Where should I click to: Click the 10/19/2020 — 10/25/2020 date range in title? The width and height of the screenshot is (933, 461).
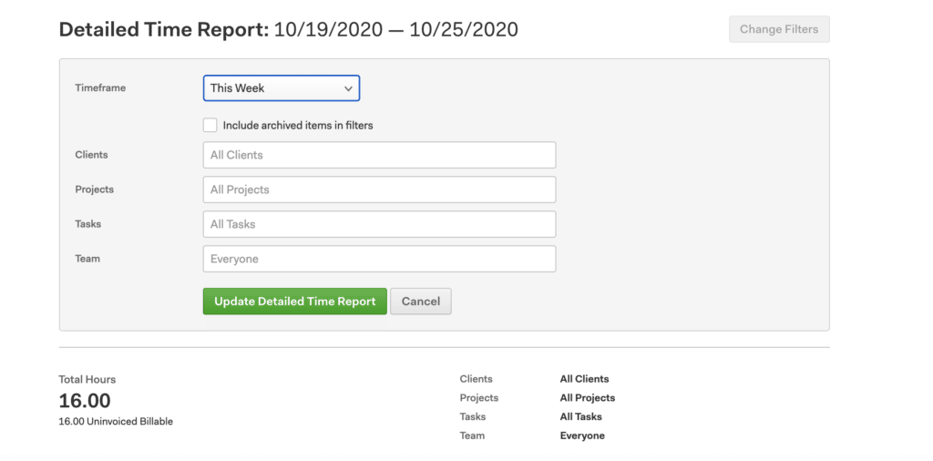tap(395, 29)
